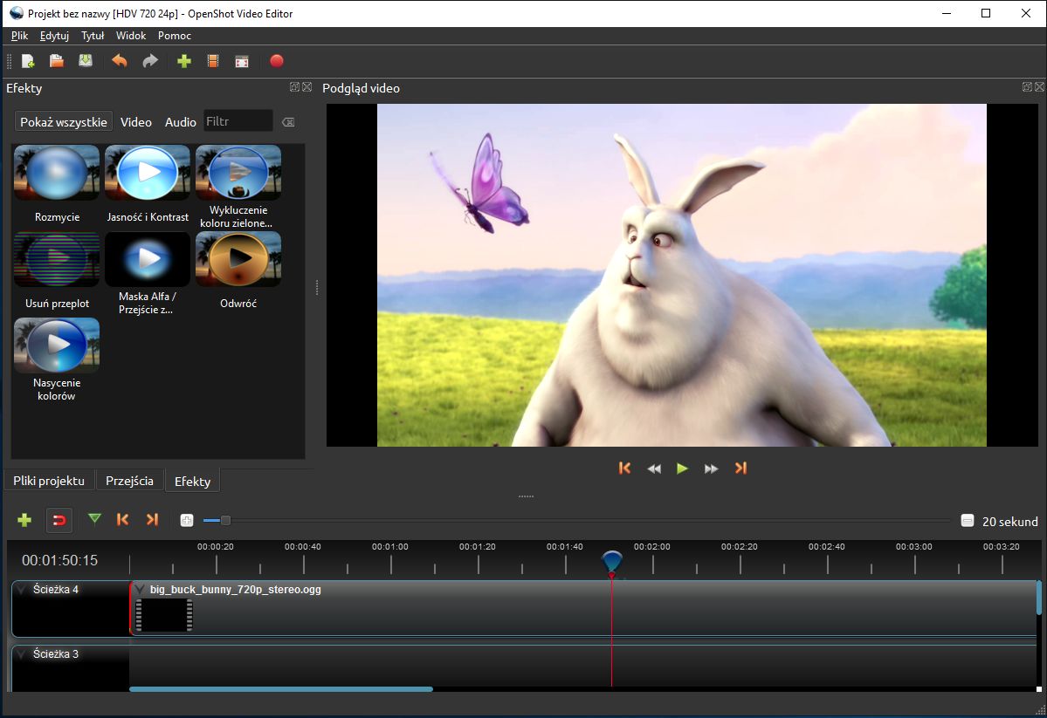
Task: Play the video preview
Action: (x=682, y=468)
